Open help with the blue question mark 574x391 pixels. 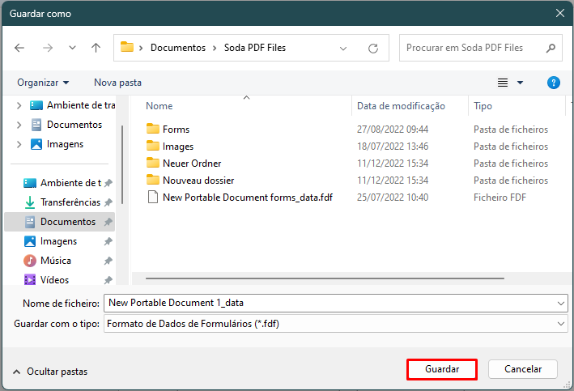554,83
